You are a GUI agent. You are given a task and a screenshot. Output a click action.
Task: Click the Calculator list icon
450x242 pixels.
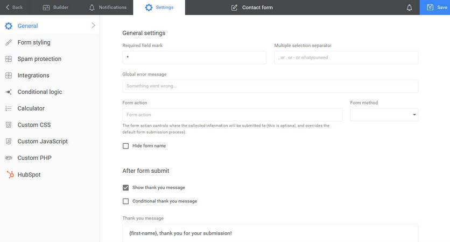click(x=9, y=108)
